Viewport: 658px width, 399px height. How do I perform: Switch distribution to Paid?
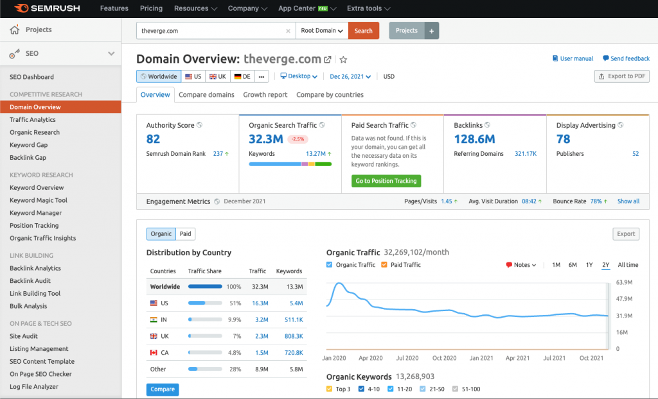click(x=186, y=234)
